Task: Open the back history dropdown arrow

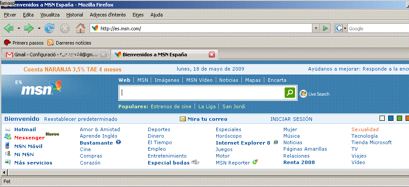Action: (19, 28)
